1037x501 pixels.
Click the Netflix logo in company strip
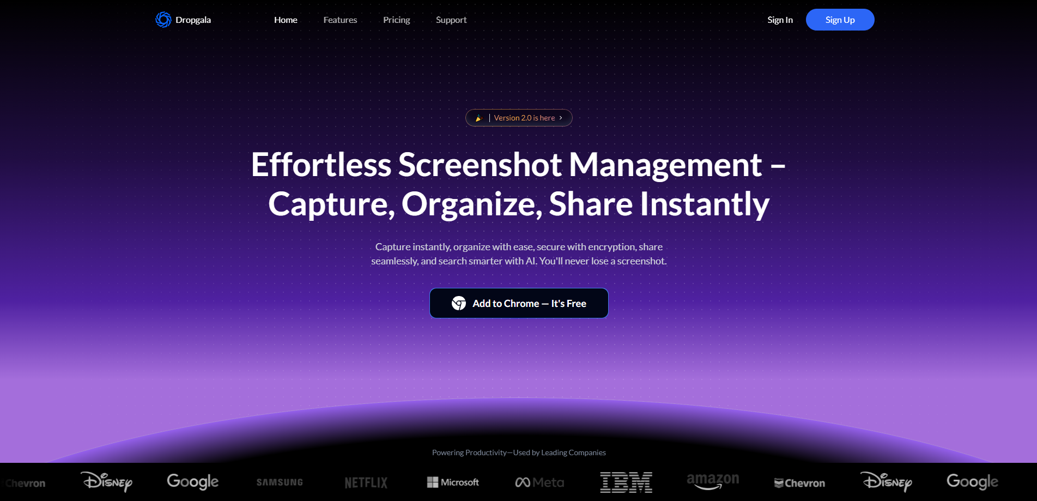coord(366,482)
